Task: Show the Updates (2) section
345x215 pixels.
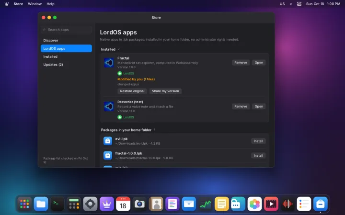Action: [66, 64]
